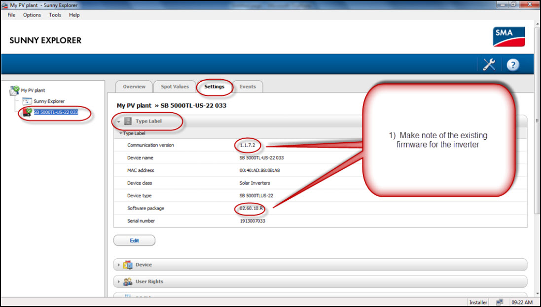Open the Options menu
Screen dimensions: 541x307
(32, 15)
